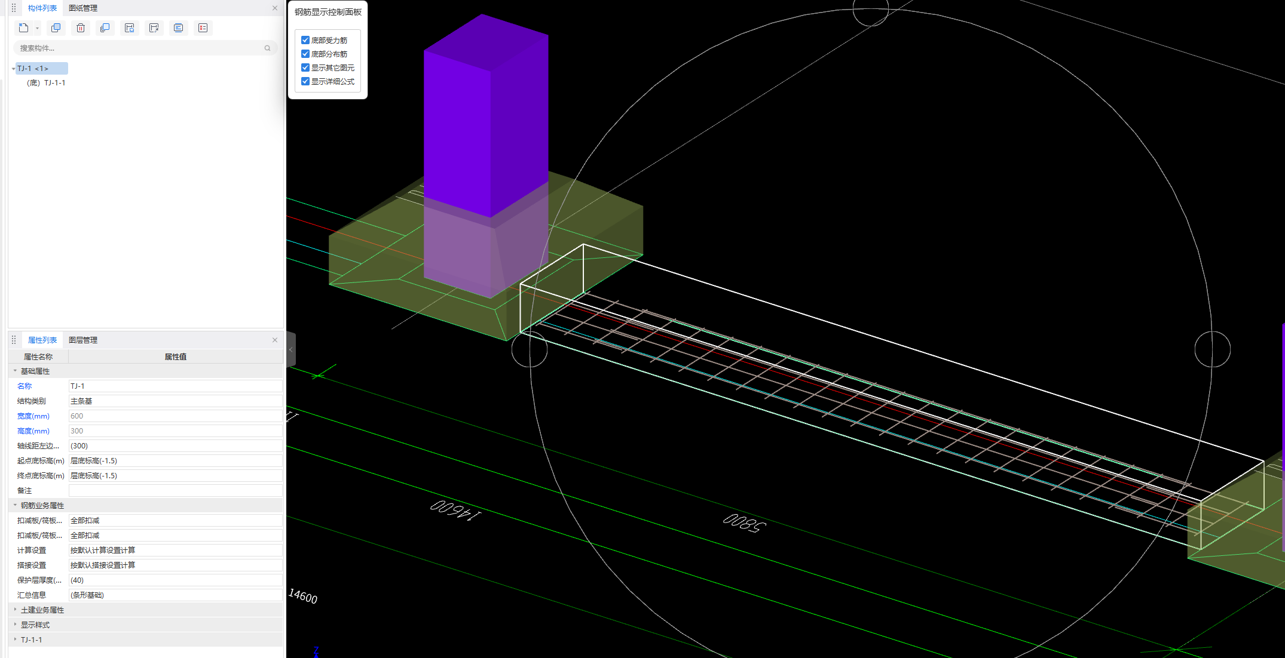Viewport: 1285px width, 658px height.
Task: Click the delete component trash icon
Action: 81,28
